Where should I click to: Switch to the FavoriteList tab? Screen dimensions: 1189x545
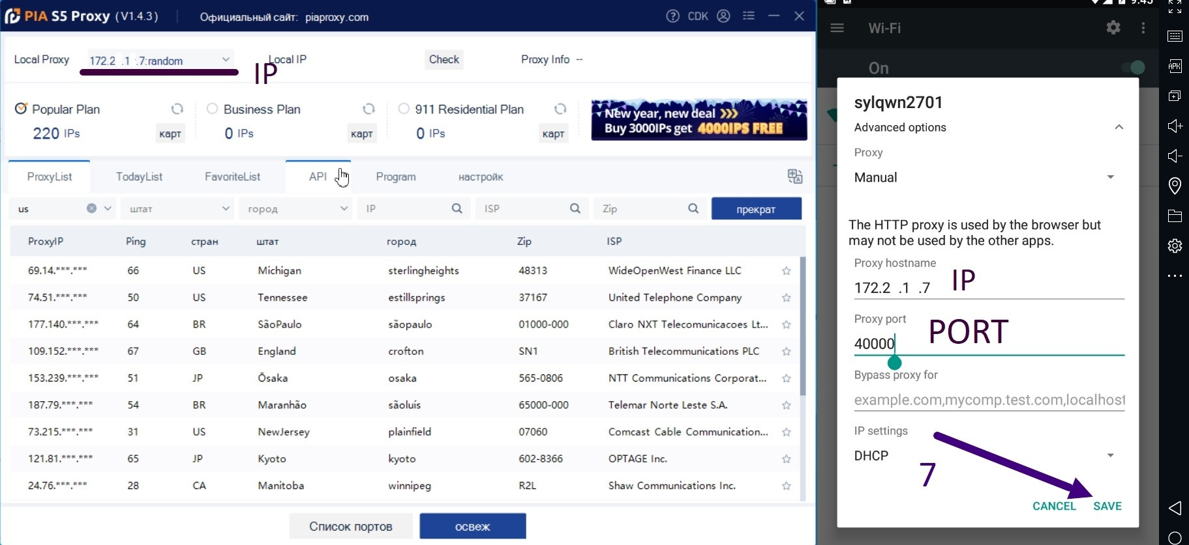tap(232, 176)
